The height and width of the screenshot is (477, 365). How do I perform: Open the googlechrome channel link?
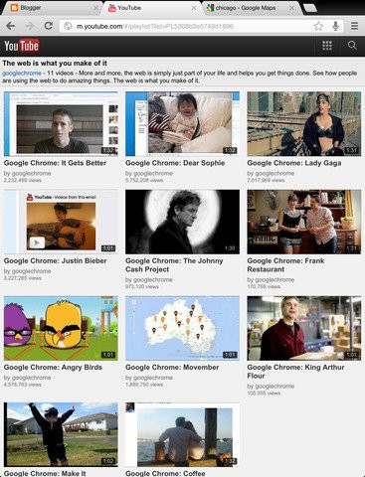[x=22, y=74]
